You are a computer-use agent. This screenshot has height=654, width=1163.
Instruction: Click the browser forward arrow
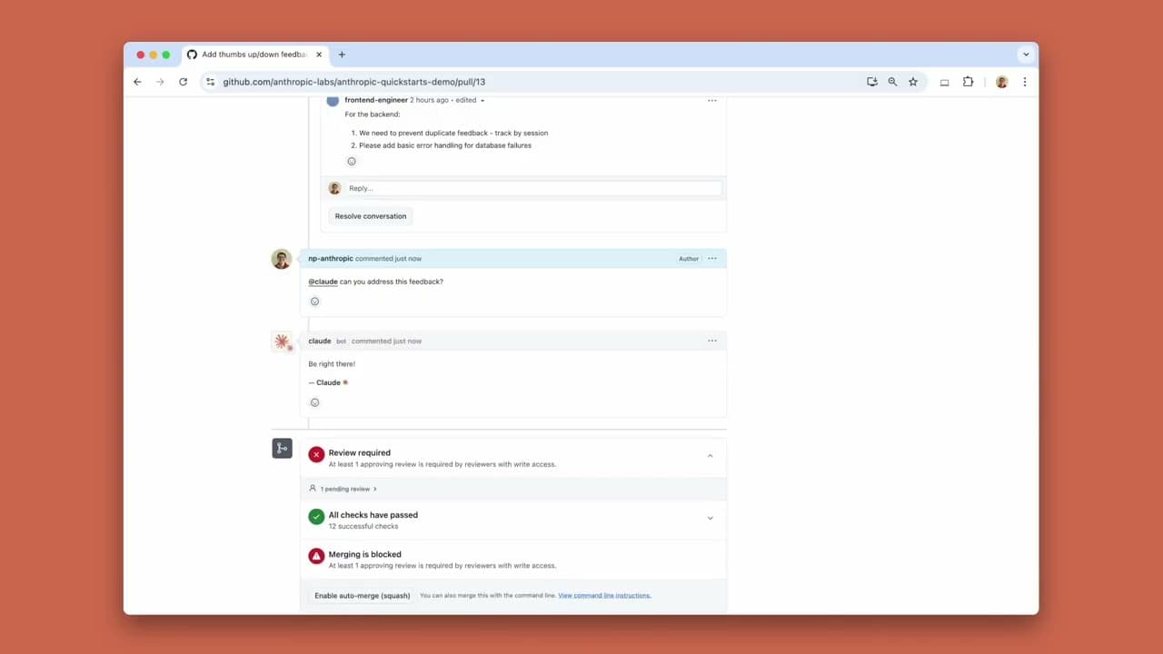pyautogui.click(x=160, y=82)
